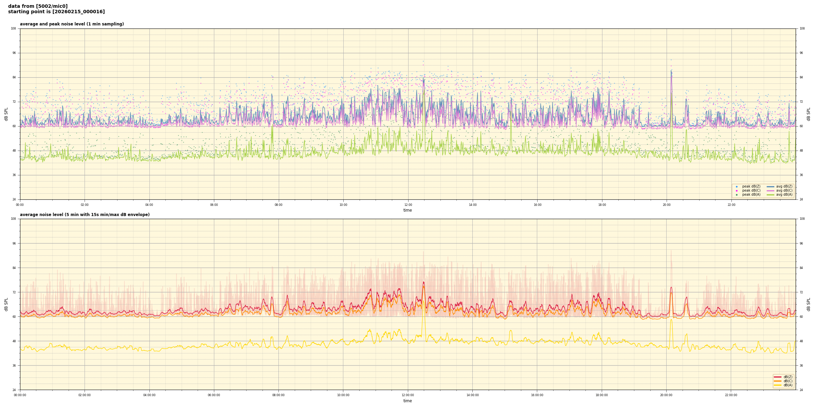815x407 pixels.
Task: Click the 12:00 tick on the top chart
Action: 408,205
